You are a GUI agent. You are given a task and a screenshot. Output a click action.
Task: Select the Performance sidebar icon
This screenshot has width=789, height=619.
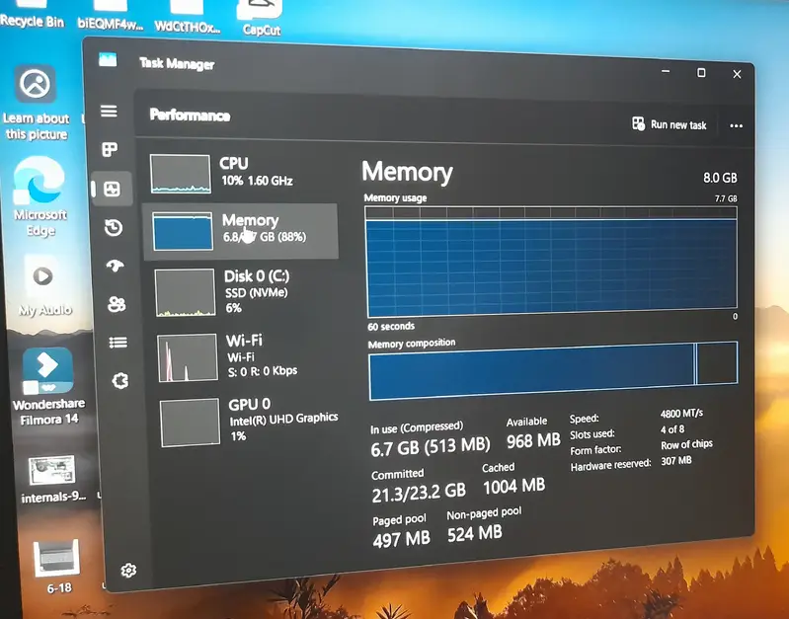[112, 189]
